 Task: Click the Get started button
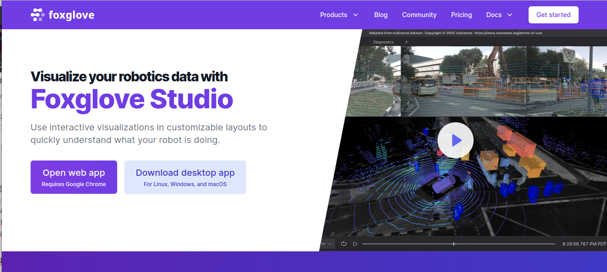[553, 15]
